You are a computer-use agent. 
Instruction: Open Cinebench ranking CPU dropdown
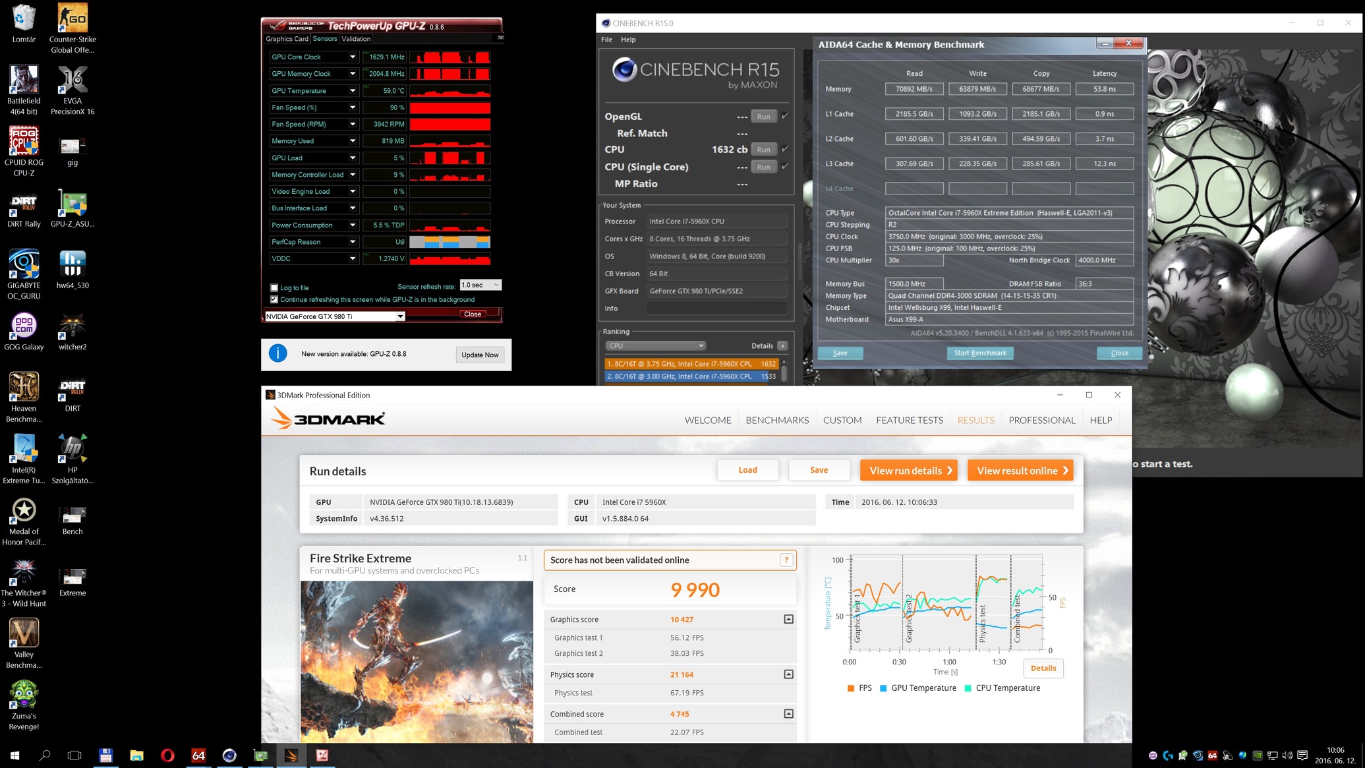(x=655, y=345)
